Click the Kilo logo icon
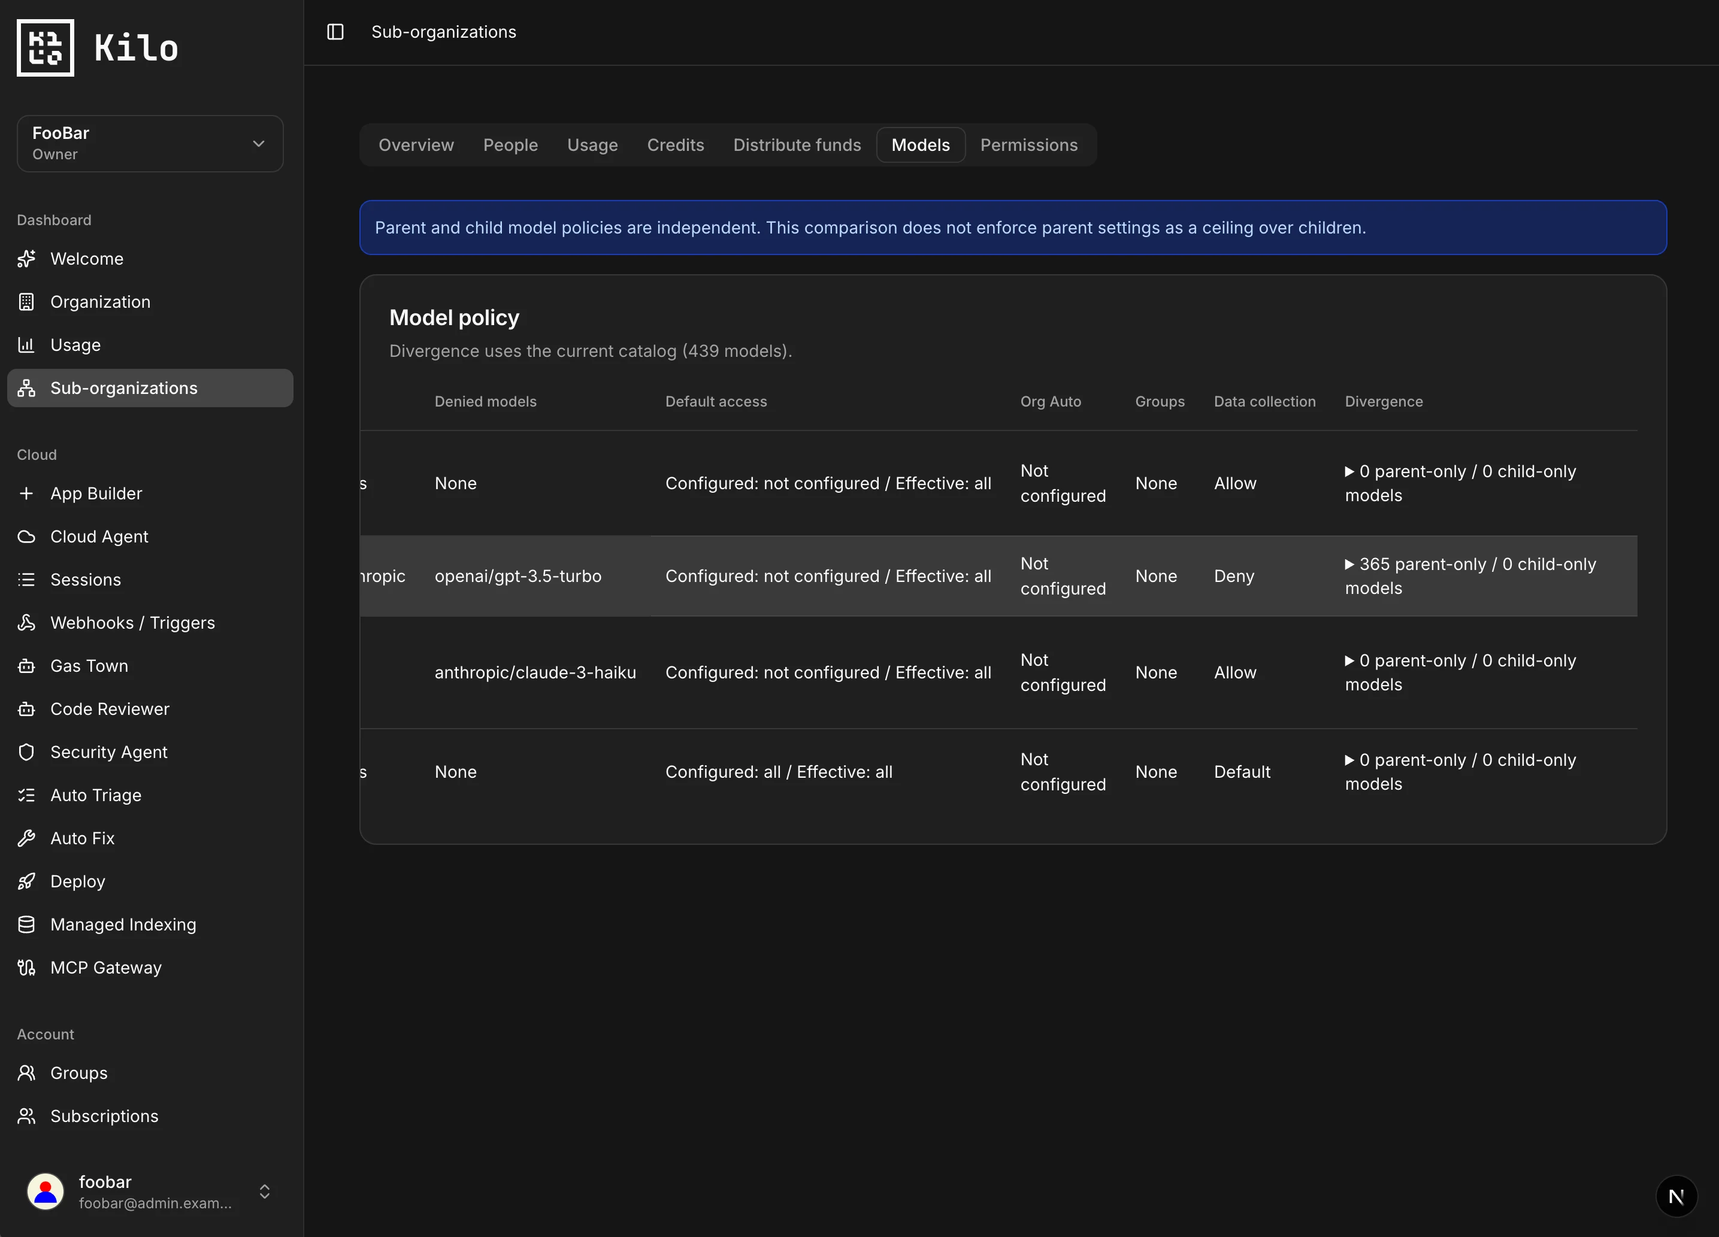This screenshot has height=1237, width=1719. coord(46,48)
